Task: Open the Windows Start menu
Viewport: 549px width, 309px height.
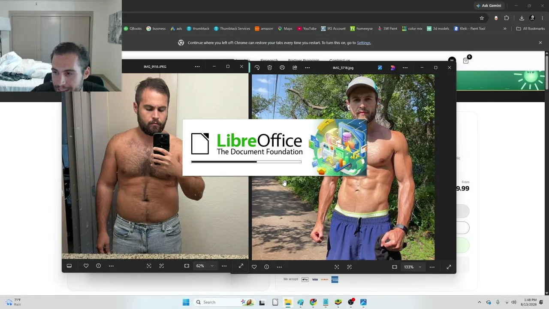Action: pos(186,302)
